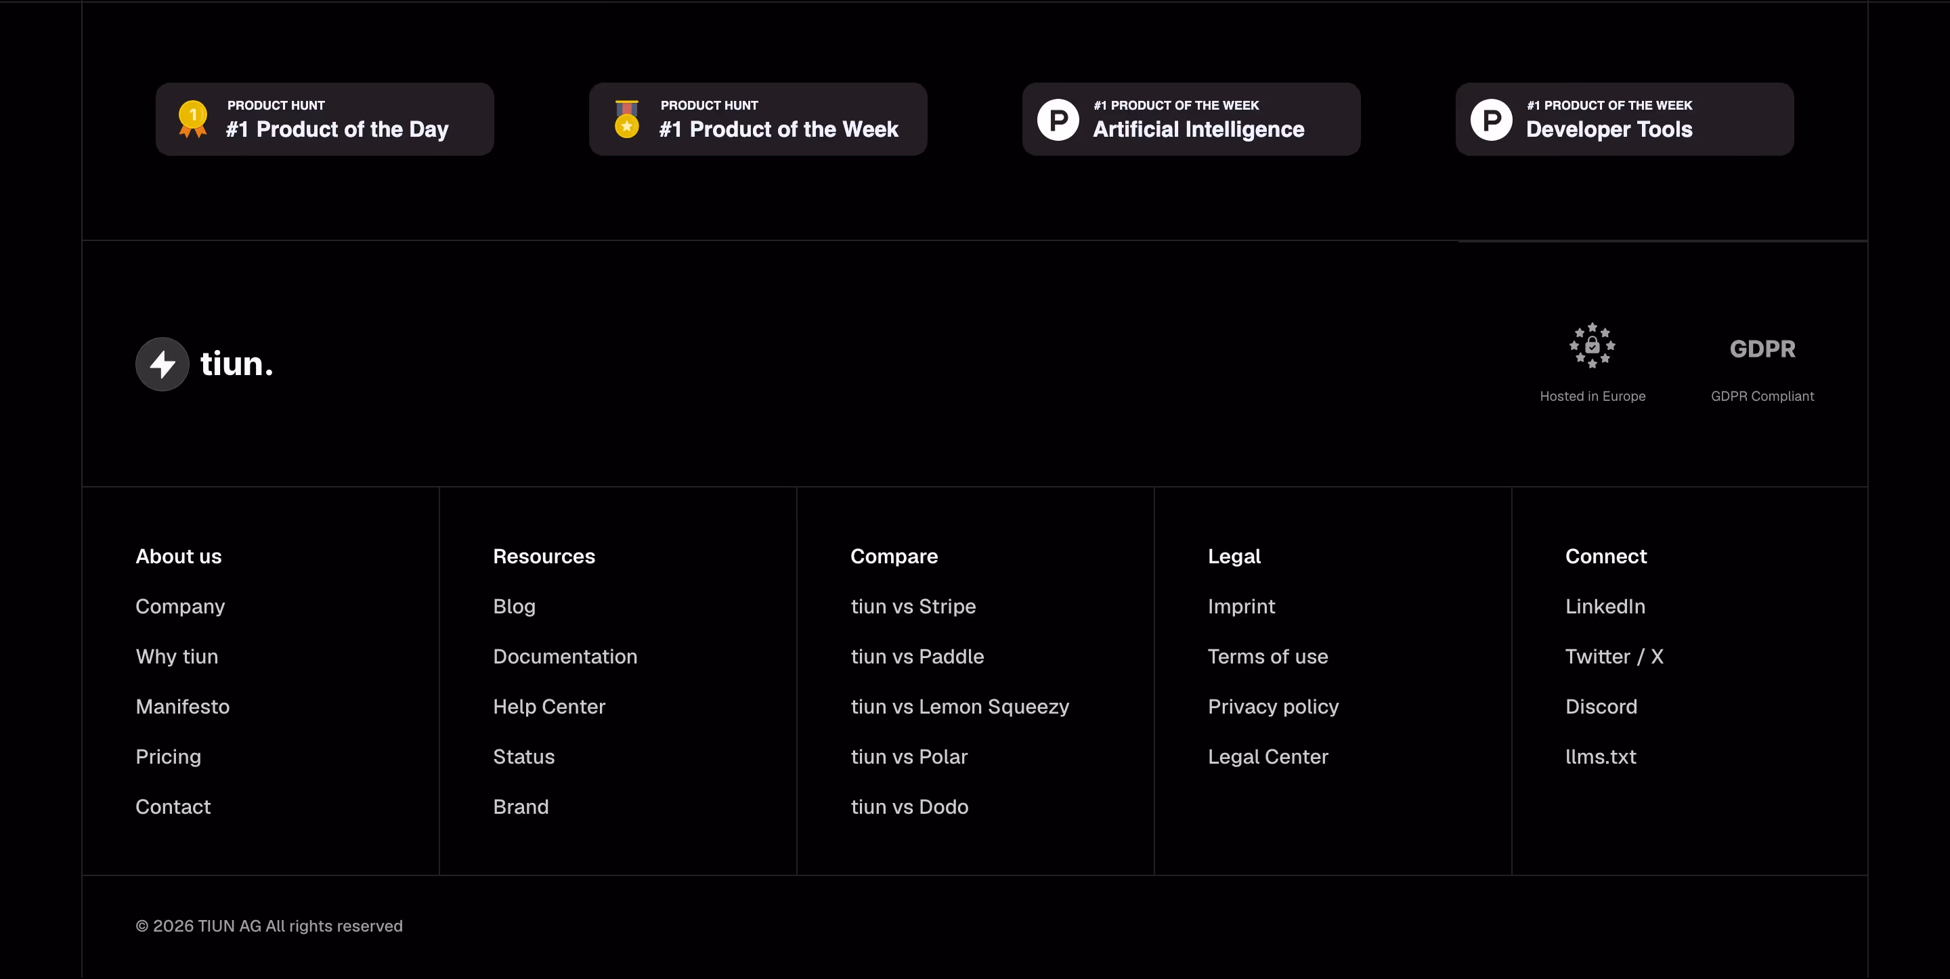Click the Product Hunt logo on Artificial Intelligence badge
The height and width of the screenshot is (979, 1950).
click(1058, 120)
